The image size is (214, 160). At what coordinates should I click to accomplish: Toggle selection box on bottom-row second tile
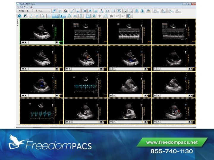coord(106,122)
